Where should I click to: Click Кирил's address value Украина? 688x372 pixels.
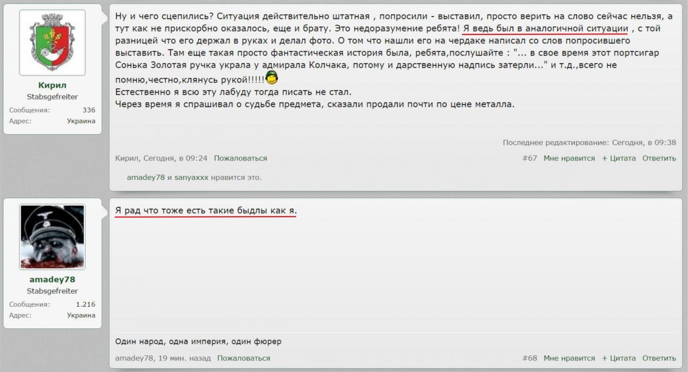tap(81, 121)
